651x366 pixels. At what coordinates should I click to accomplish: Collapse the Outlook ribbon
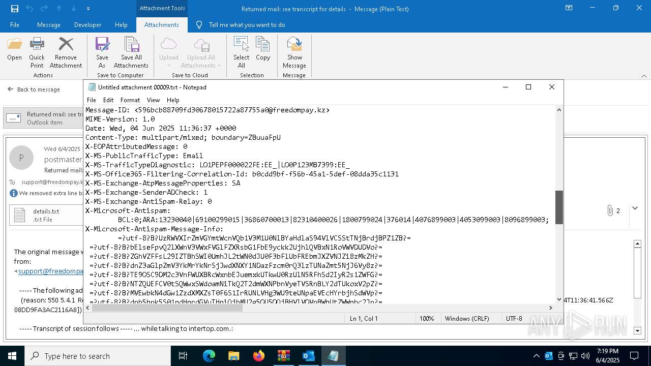point(644,76)
